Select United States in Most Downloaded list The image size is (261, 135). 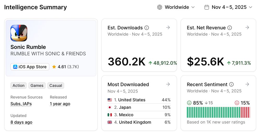[x=132, y=100]
